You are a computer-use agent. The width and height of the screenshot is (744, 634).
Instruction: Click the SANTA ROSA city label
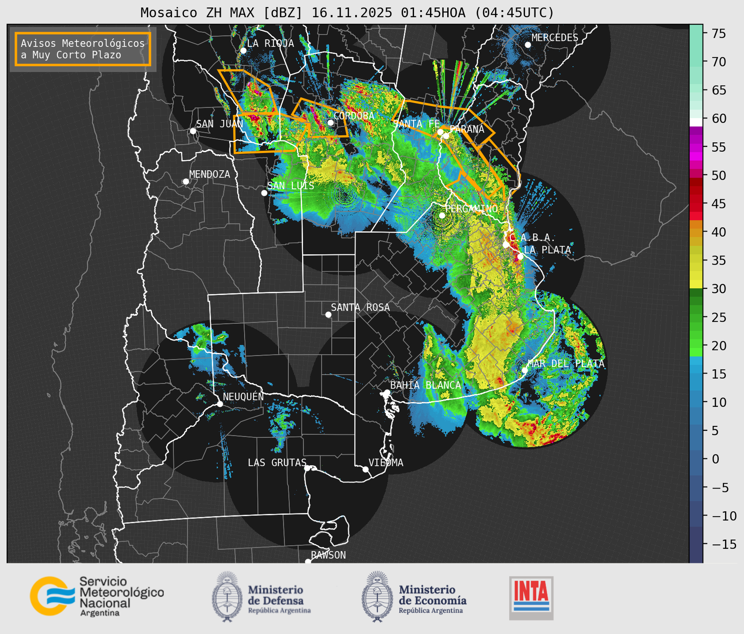pyautogui.click(x=360, y=307)
